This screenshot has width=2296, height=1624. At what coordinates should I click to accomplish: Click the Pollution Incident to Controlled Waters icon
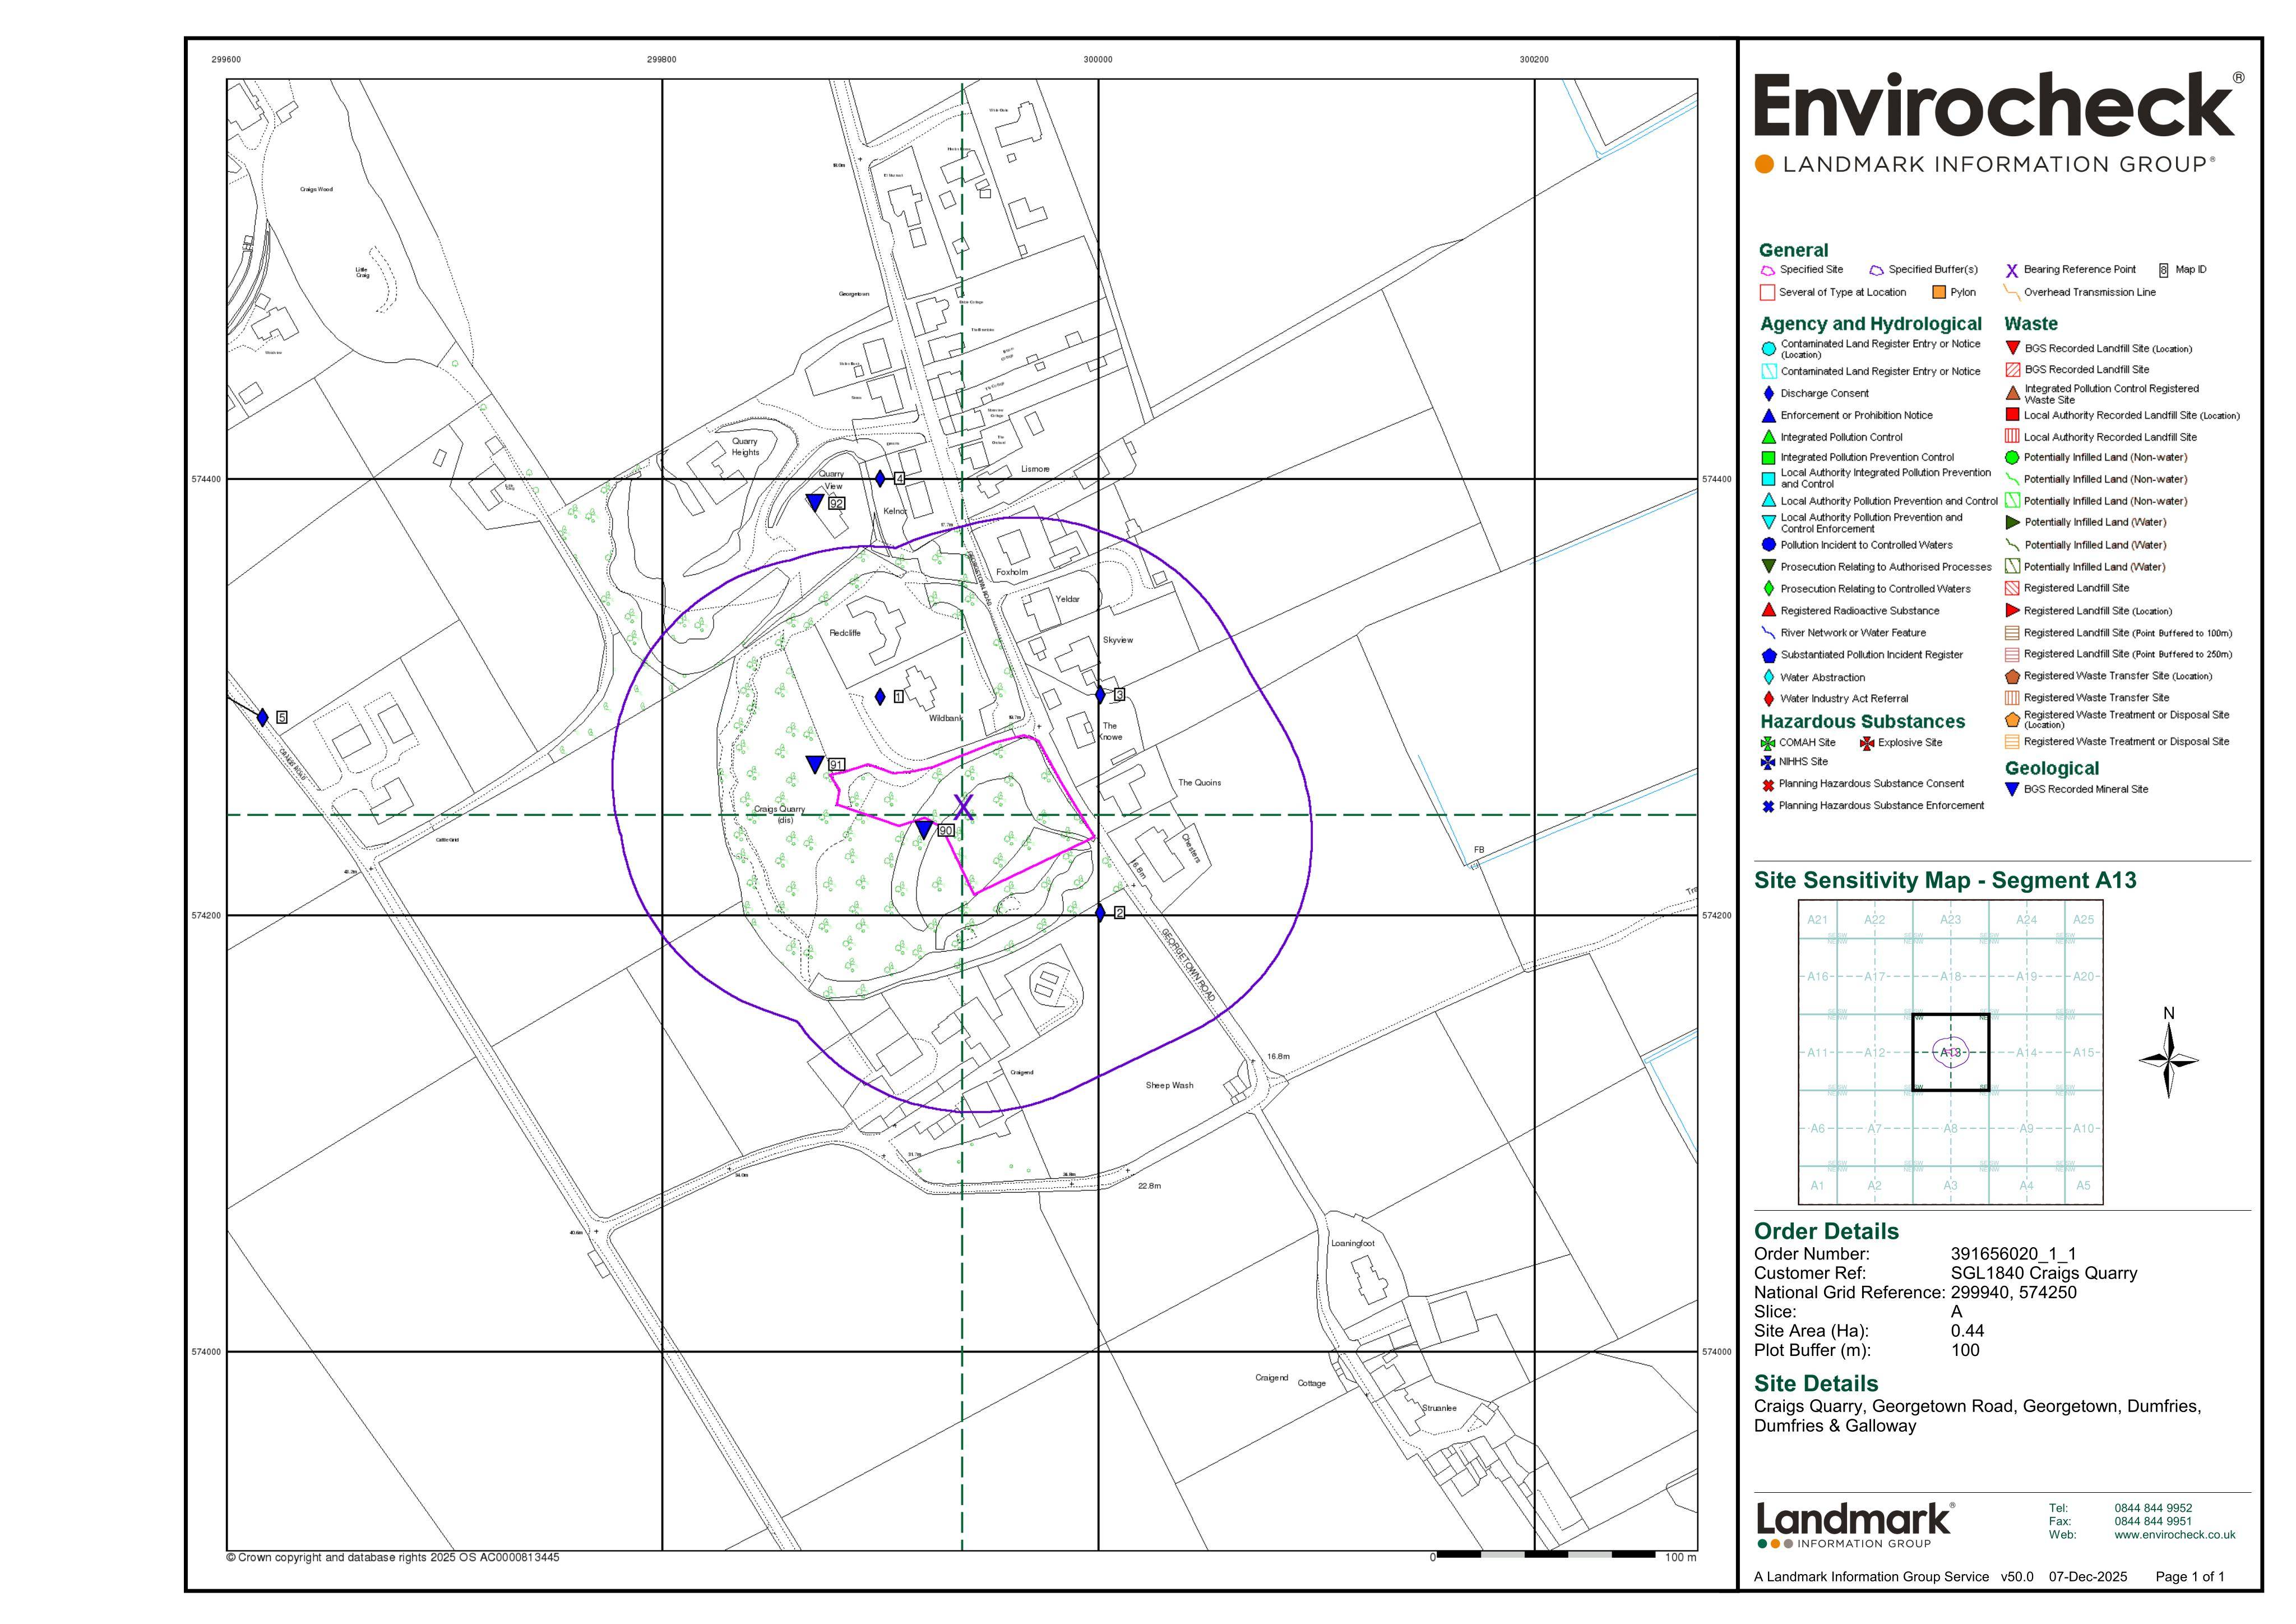coord(1768,545)
